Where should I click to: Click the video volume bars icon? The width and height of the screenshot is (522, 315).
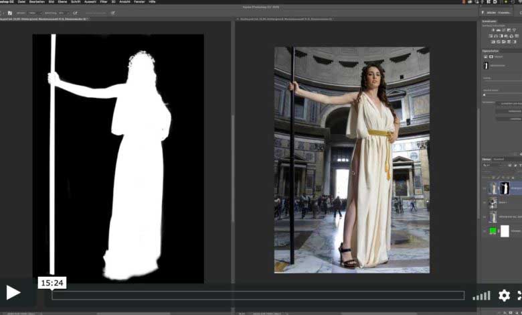481,296
